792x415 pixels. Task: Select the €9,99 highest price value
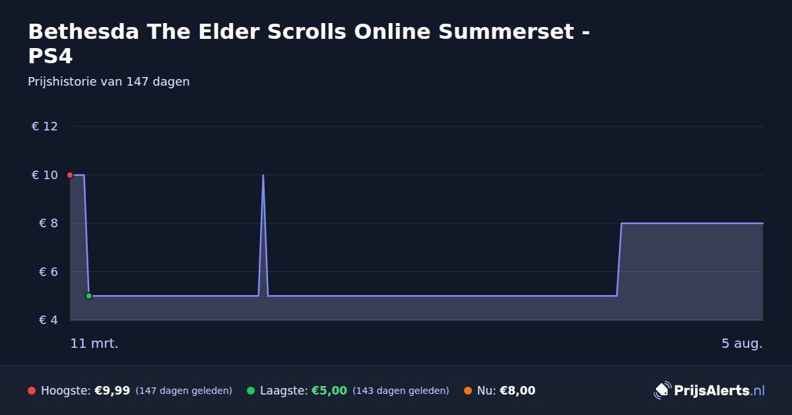pyautogui.click(x=112, y=391)
